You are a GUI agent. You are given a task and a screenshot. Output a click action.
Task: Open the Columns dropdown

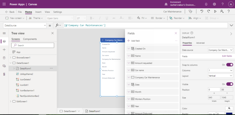(x=221, y=70)
